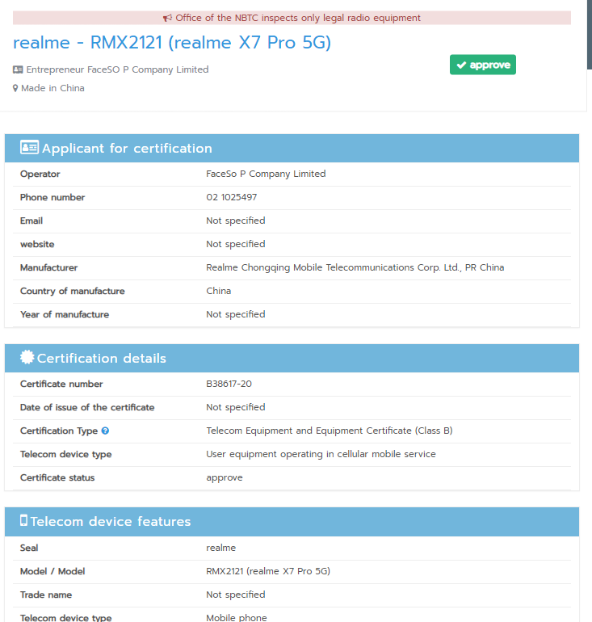Screen dimensions: 592x622
Task: Click the Telecom device features heading
Action: coord(111,521)
